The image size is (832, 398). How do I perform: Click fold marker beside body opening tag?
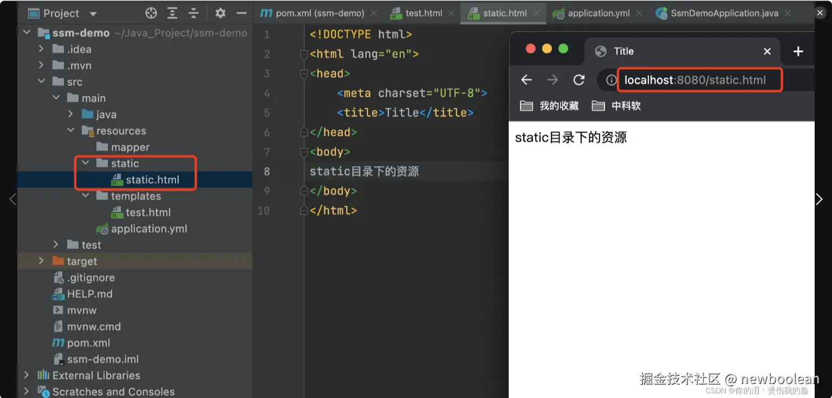tap(304, 152)
